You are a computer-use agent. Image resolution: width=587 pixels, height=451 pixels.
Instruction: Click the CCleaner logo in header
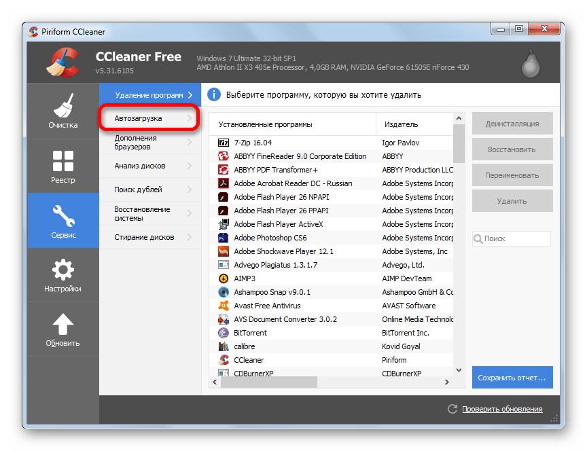click(x=63, y=62)
